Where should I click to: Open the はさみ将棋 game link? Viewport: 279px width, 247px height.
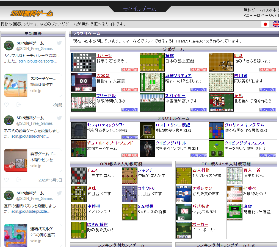point(98,225)
